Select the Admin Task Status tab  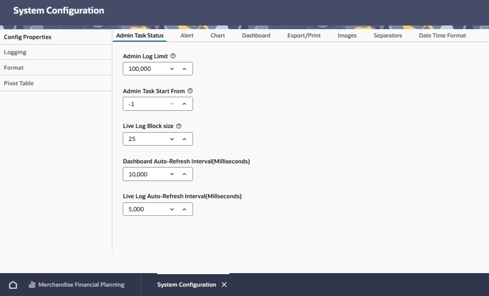tap(140, 36)
